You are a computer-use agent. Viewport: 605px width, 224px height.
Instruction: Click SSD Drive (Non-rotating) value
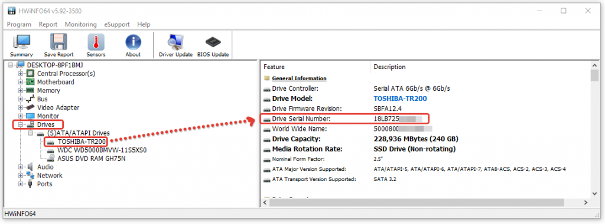[x=415, y=149]
